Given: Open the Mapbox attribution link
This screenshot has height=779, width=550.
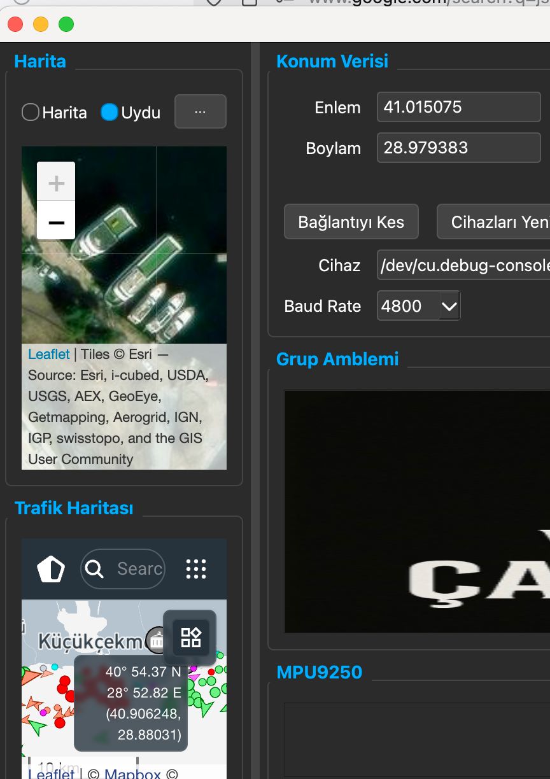Looking at the screenshot, I should (132, 774).
